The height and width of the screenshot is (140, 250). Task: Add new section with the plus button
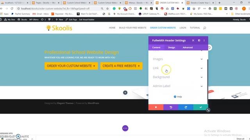coord(125,93)
